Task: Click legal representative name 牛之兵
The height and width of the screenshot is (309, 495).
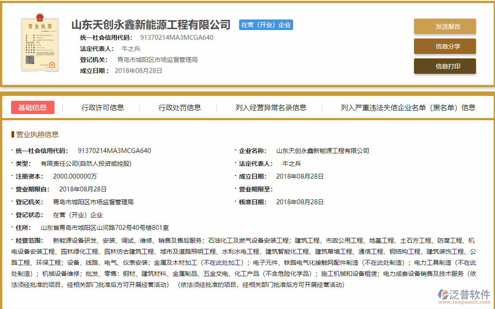Action: (130, 49)
